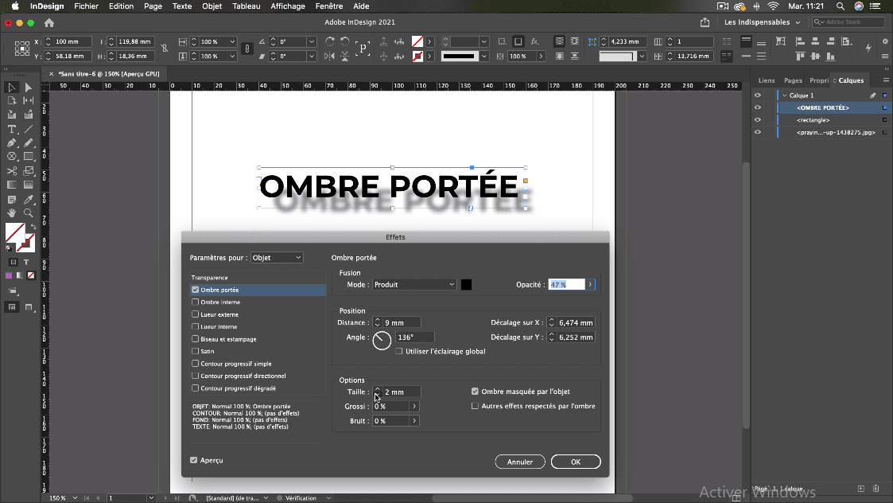
Task: Click the OK button in Effets dialog
Action: (x=575, y=462)
